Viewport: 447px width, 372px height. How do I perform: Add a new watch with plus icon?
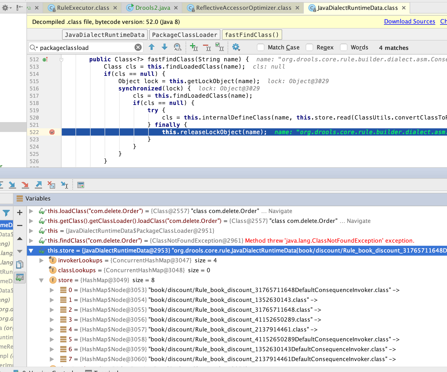(20, 212)
